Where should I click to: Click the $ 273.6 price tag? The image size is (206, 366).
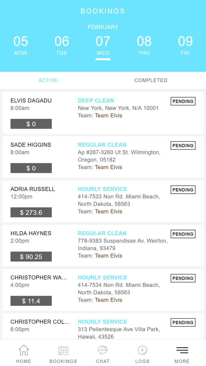point(31,212)
